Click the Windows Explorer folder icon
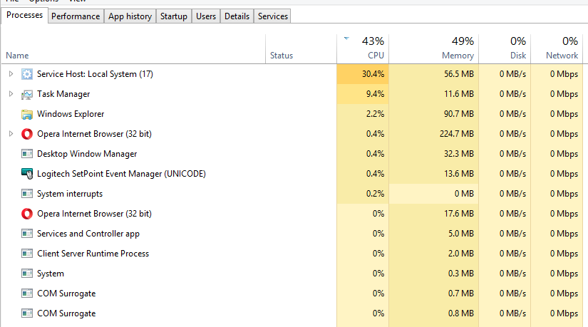The image size is (588, 327). tap(27, 114)
